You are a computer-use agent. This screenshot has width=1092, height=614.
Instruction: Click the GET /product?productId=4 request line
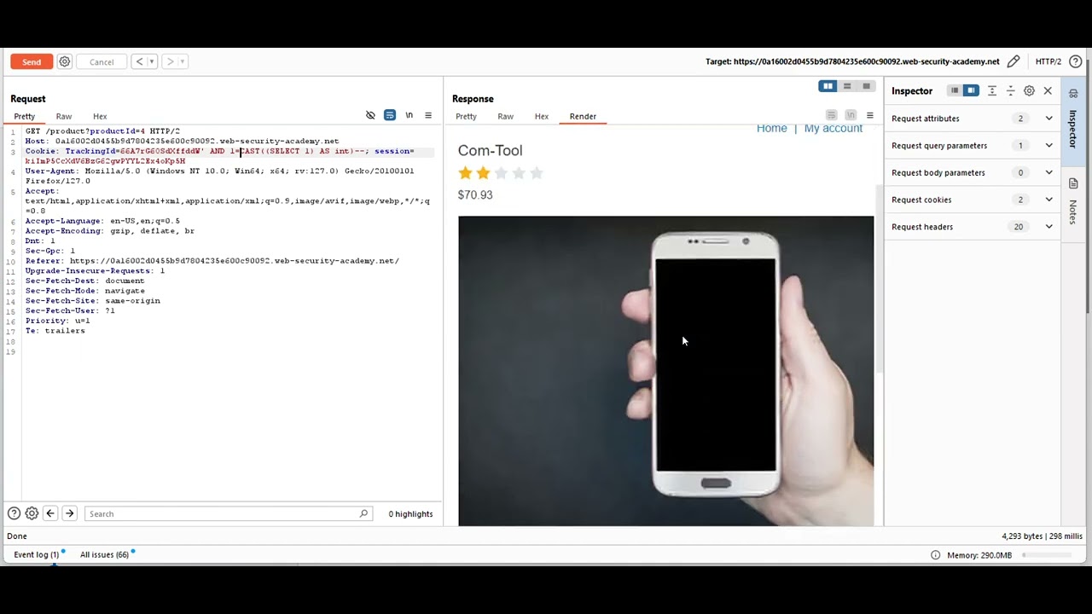(102, 131)
